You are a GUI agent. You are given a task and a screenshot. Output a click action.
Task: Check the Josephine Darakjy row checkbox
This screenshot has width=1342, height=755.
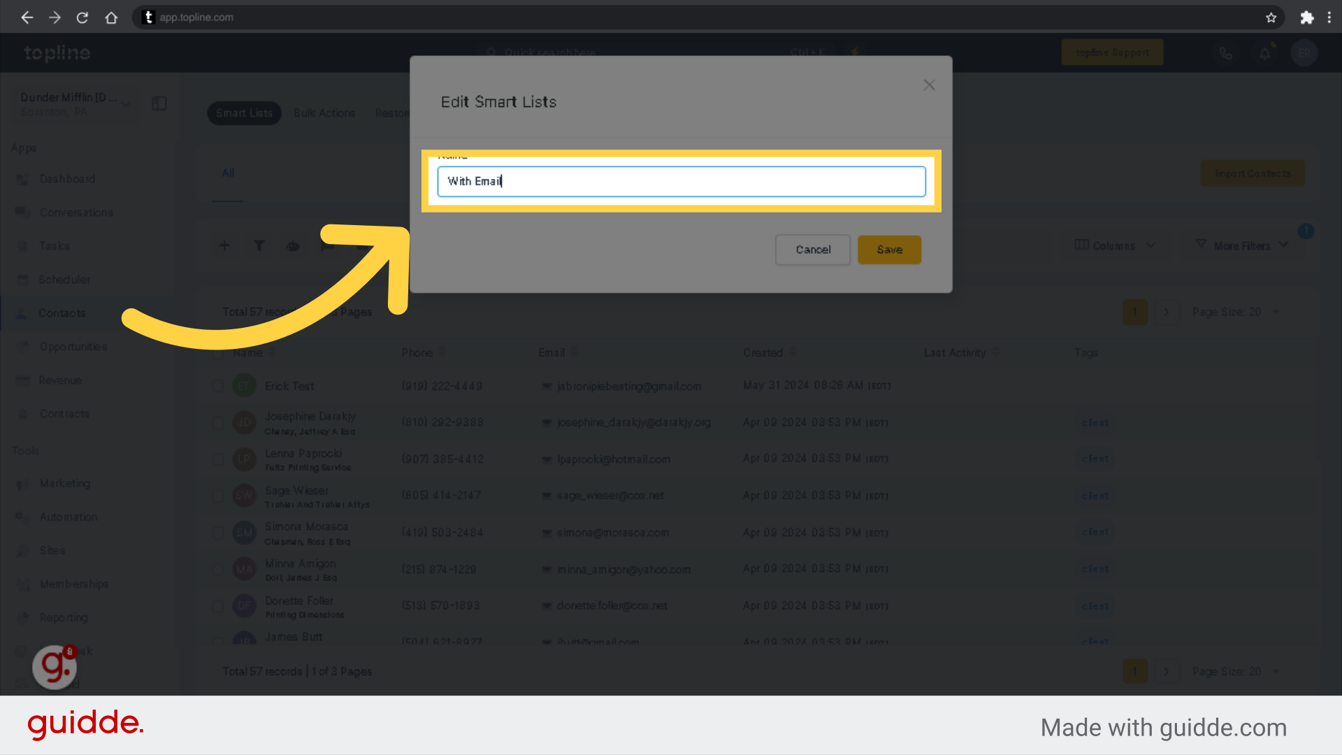point(218,422)
